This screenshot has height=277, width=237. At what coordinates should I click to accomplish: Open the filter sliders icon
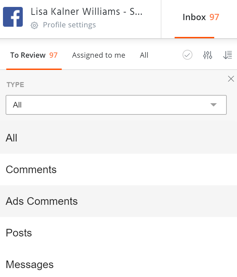[208, 55]
